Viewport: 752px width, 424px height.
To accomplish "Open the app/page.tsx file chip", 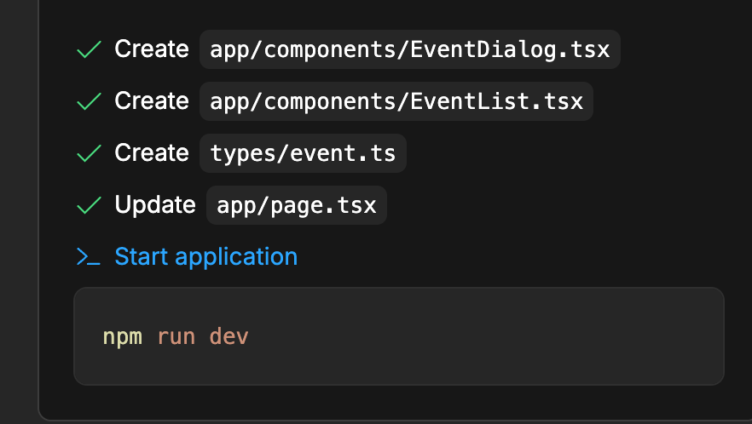I will [x=297, y=205].
